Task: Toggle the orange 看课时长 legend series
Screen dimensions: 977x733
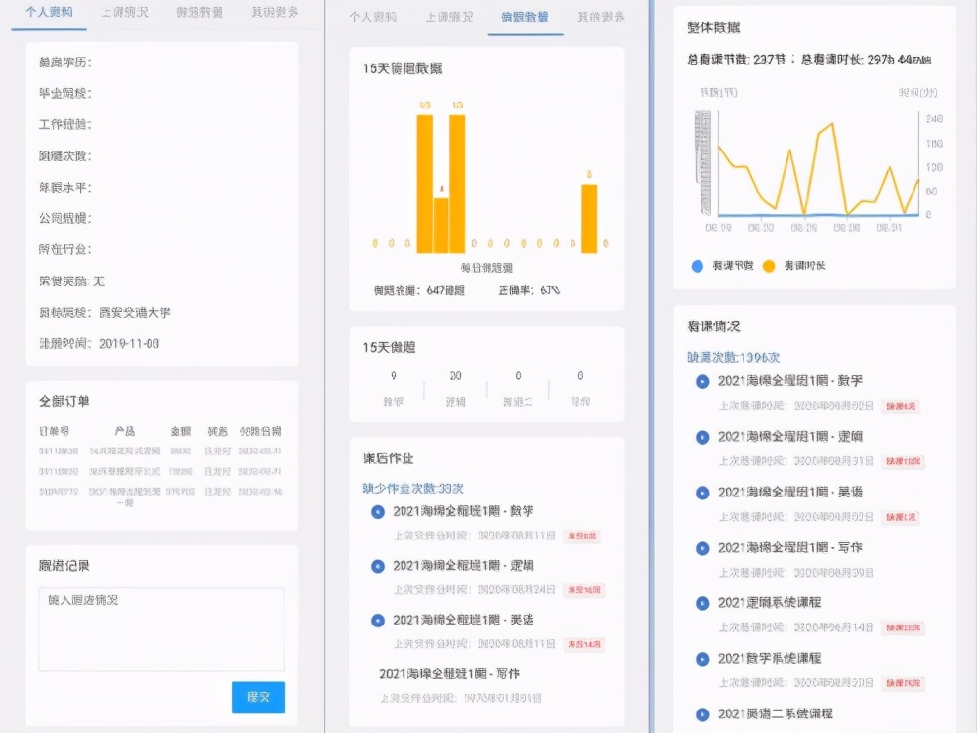Action: click(769, 266)
